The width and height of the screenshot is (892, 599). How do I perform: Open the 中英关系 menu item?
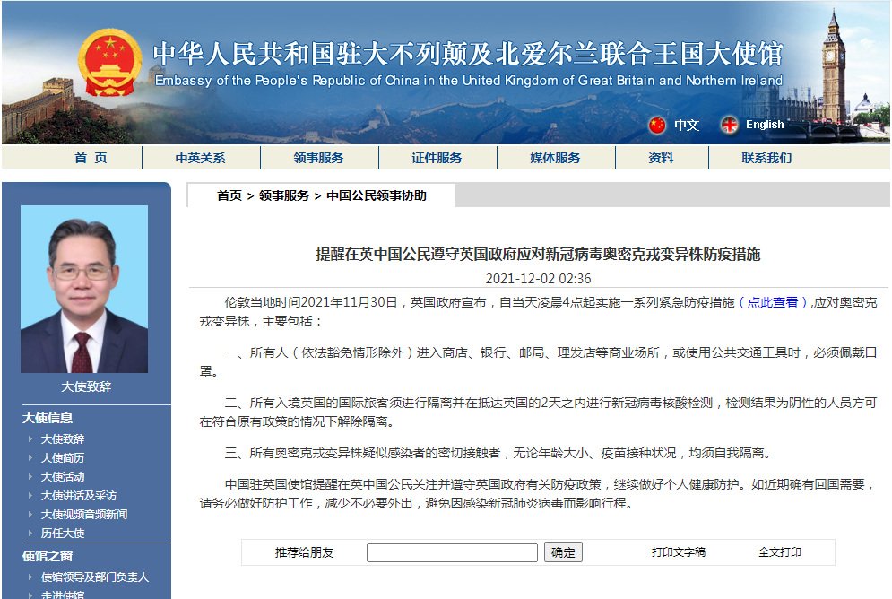(200, 158)
